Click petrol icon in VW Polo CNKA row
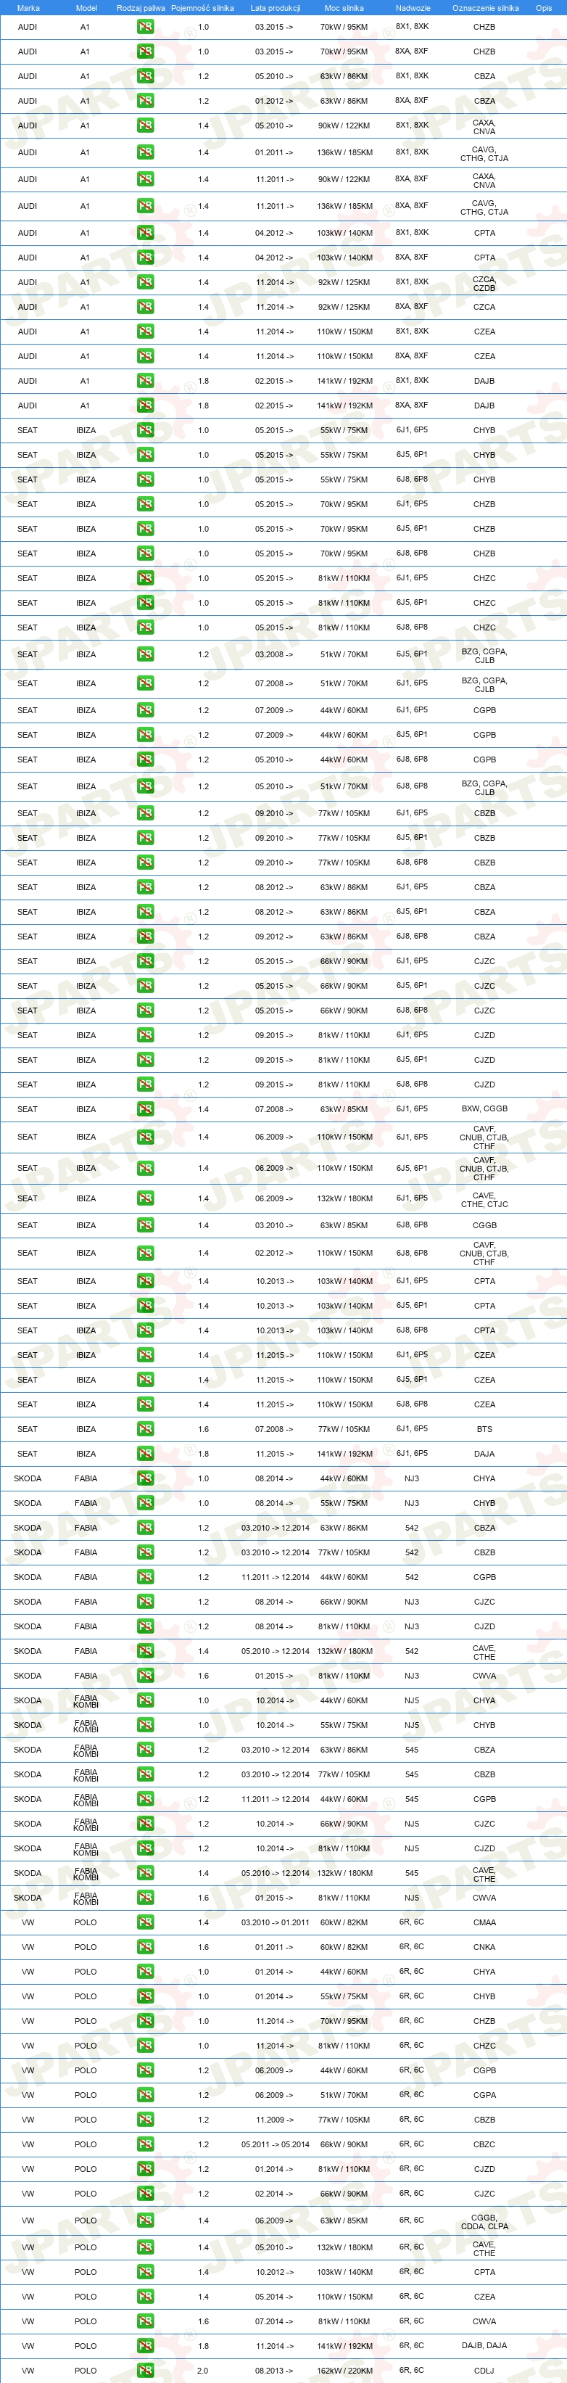567x2383 pixels. [x=145, y=1947]
